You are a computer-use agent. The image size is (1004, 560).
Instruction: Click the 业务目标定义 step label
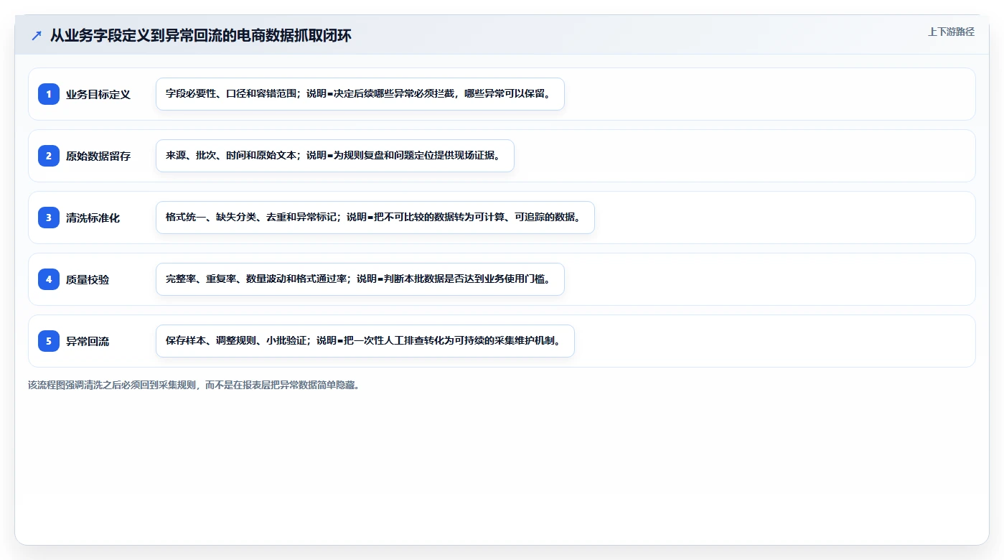coord(98,95)
